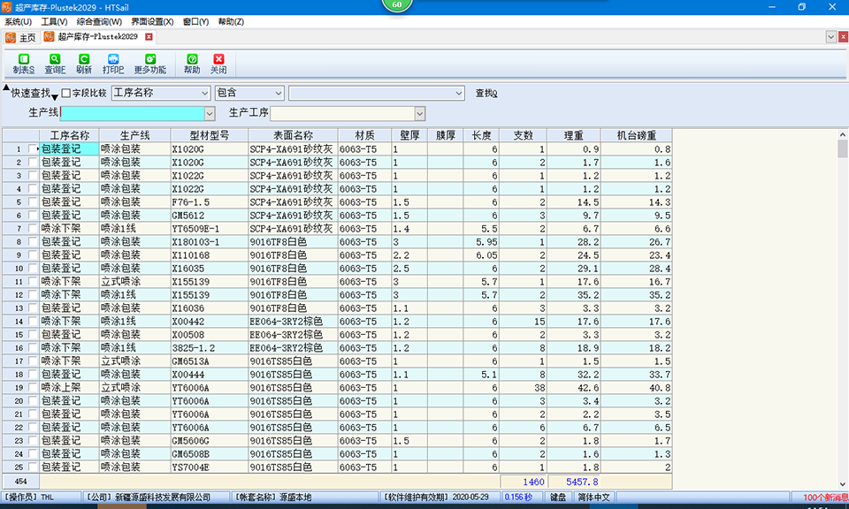Viewport: 849px width, 509px height.
Task: Open the 综合查询(W) menu
Action: [x=99, y=21]
